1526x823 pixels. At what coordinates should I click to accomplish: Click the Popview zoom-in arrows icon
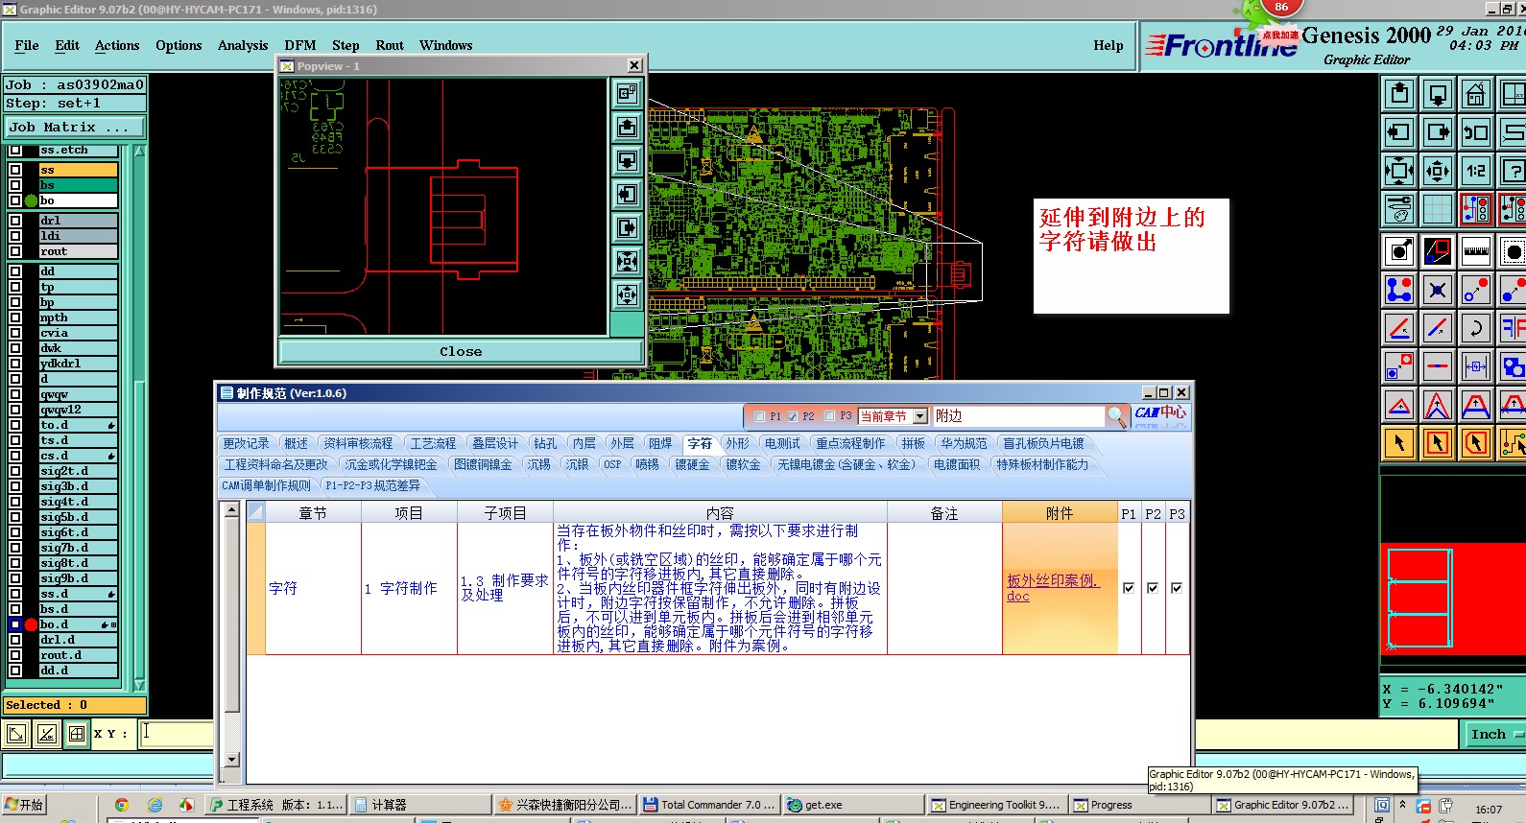pyautogui.click(x=627, y=261)
